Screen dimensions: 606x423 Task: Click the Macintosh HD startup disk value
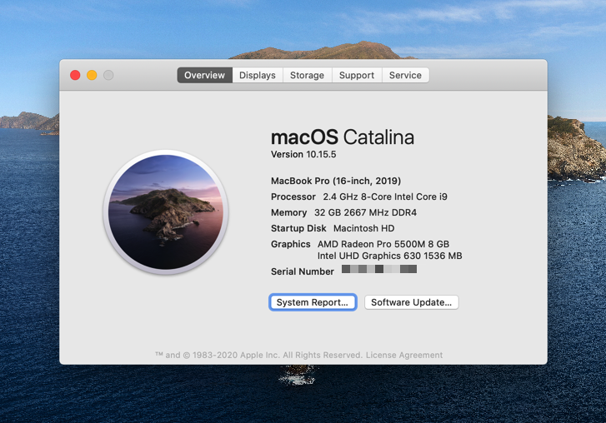tap(363, 228)
